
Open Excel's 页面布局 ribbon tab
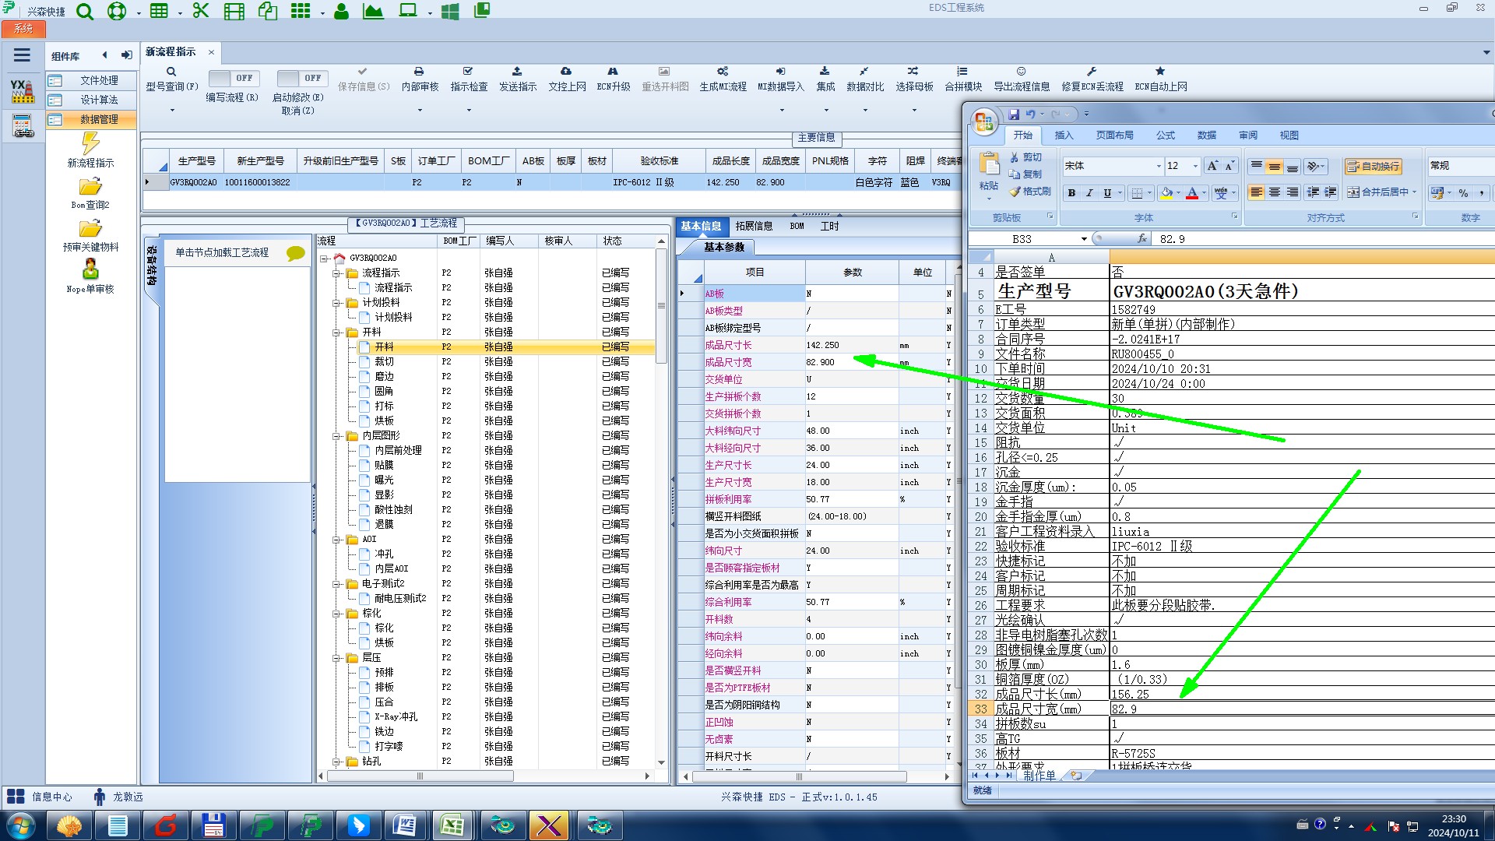pyautogui.click(x=1114, y=135)
